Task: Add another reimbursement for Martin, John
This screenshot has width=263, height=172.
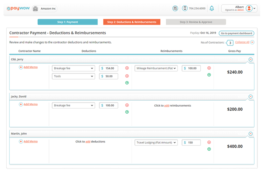Action: click(x=209, y=149)
